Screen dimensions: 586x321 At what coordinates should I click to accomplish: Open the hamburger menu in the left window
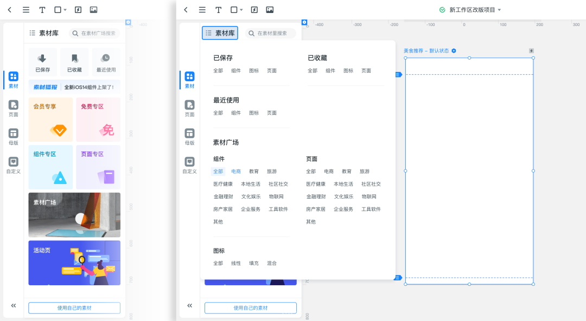coord(26,10)
